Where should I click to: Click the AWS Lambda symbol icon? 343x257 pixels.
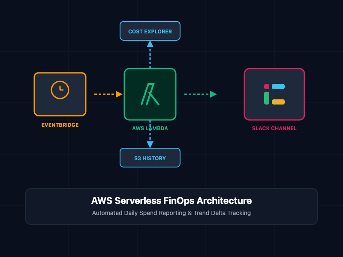click(x=150, y=94)
